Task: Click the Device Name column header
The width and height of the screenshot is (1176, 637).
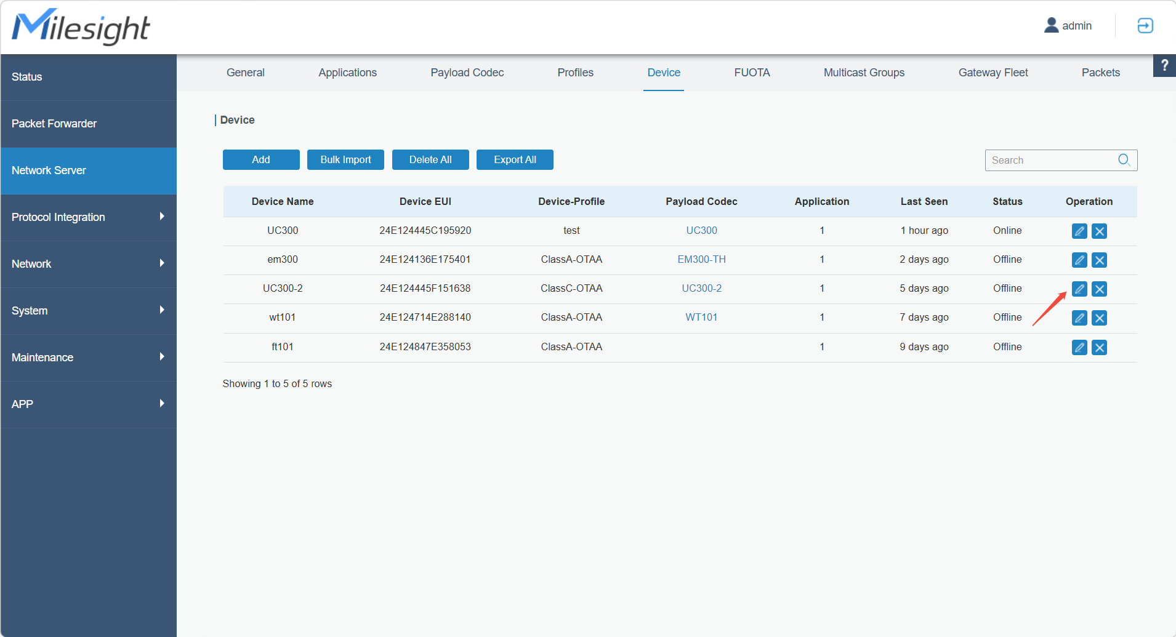Action: (283, 201)
